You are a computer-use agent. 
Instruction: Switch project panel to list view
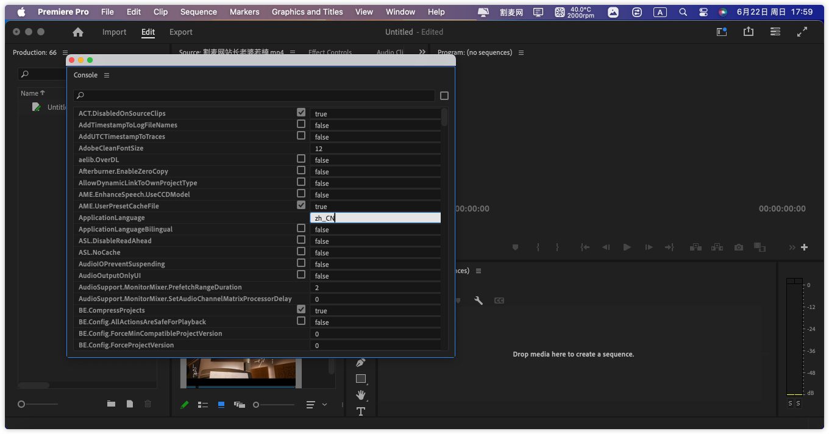[203, 405]
